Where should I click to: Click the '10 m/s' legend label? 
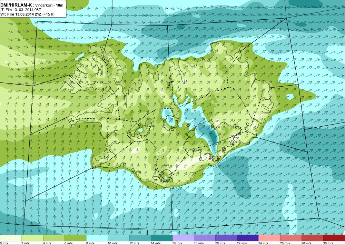(x=113, y=243)
